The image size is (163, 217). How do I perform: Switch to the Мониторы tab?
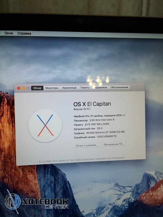pyautogui.click(x=52, y=88)
